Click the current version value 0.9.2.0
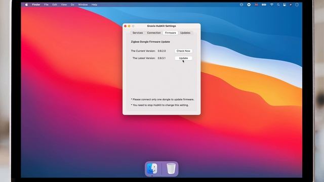 (x=162, y=51)
